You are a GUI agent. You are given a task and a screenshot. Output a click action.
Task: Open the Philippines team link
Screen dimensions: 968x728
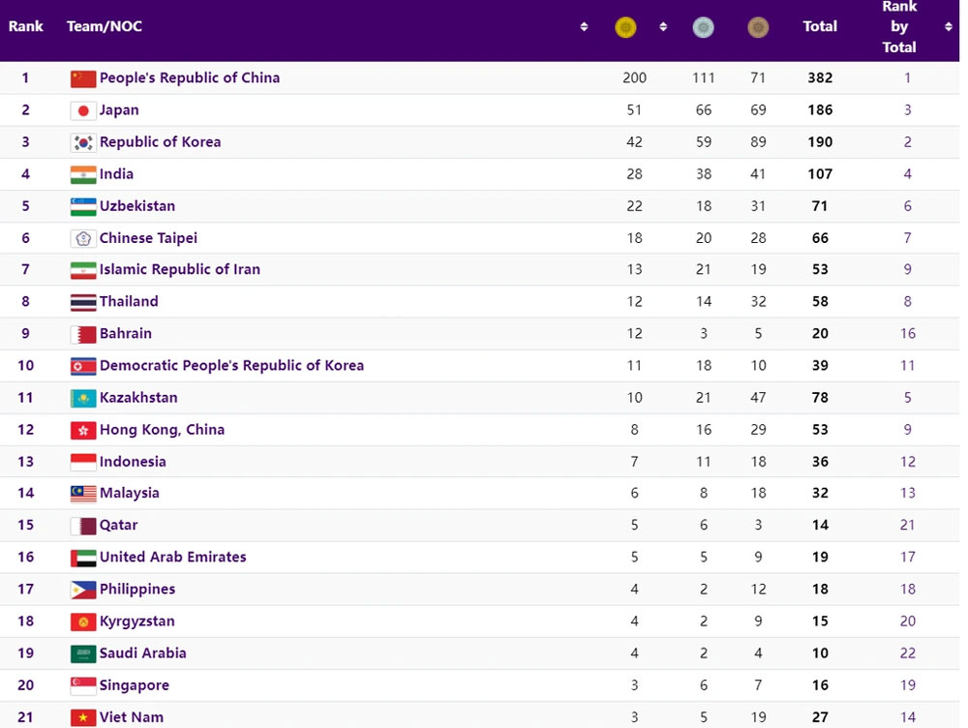pyautogui.click(x=137, y=590)
